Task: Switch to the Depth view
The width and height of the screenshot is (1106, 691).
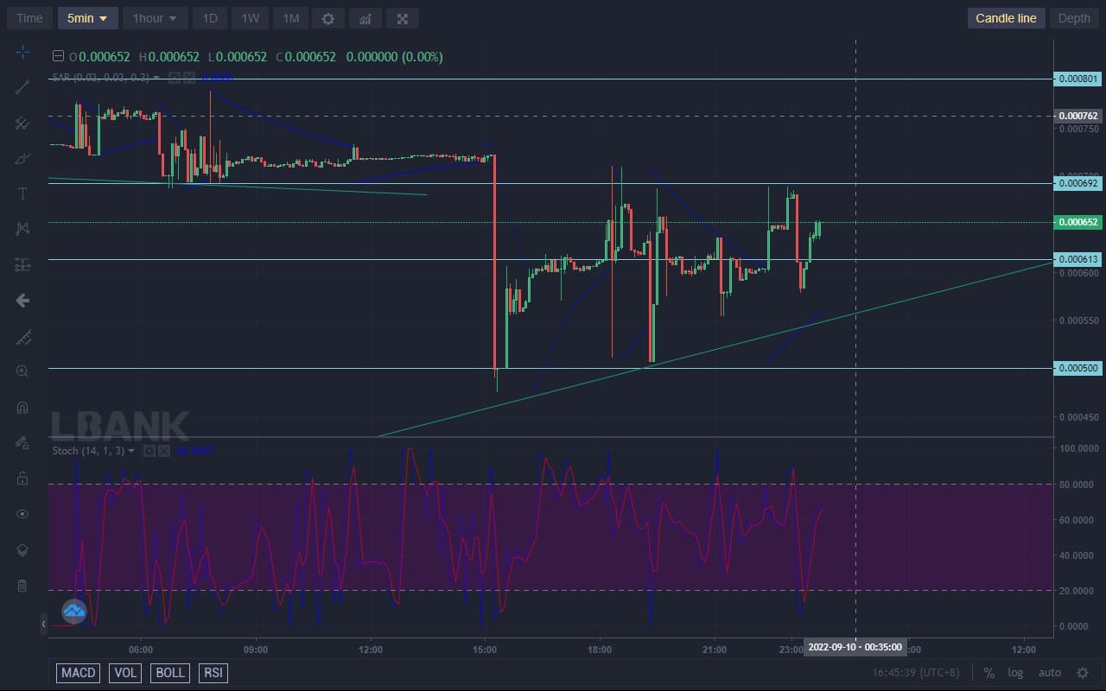Action: [x=1074, y=18]
